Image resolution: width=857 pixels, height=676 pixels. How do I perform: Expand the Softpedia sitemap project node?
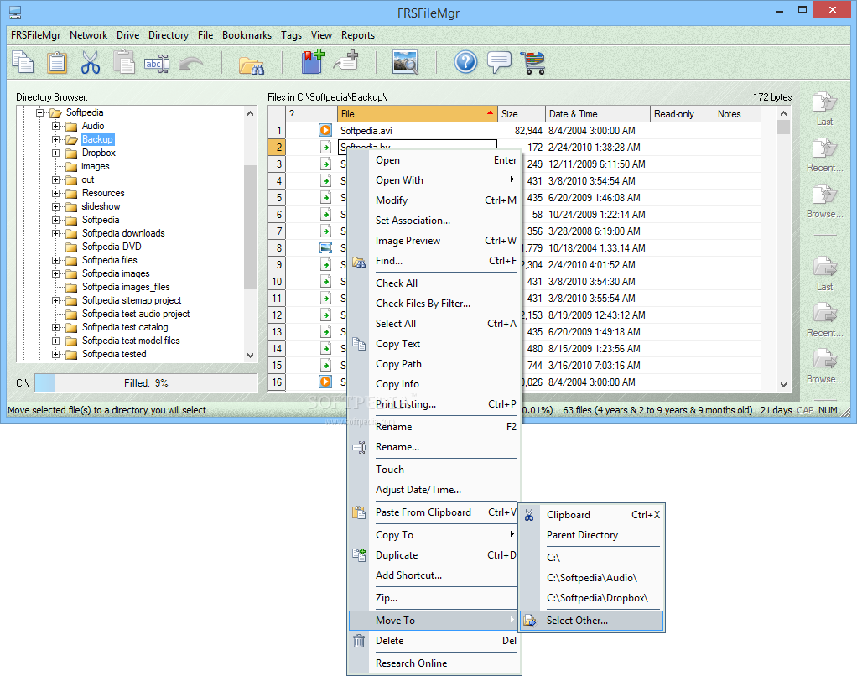pyautogui.click(x=55, y=300)
